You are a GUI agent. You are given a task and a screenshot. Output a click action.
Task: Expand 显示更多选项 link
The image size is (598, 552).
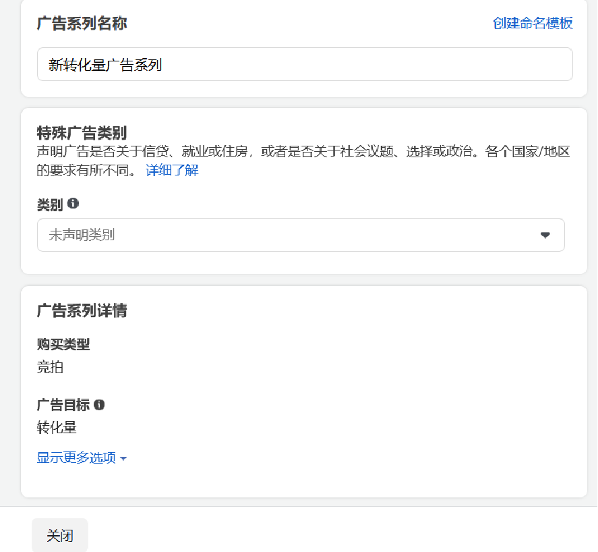pos(82,458)
